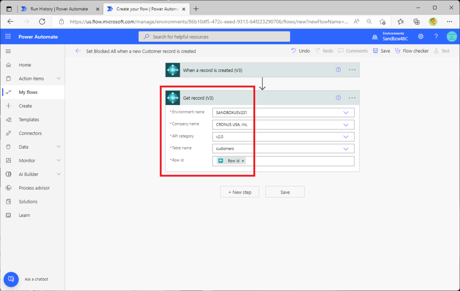Open Connectors in the sidebar
The height and width of the screenshot is (291, 460).
32,133
